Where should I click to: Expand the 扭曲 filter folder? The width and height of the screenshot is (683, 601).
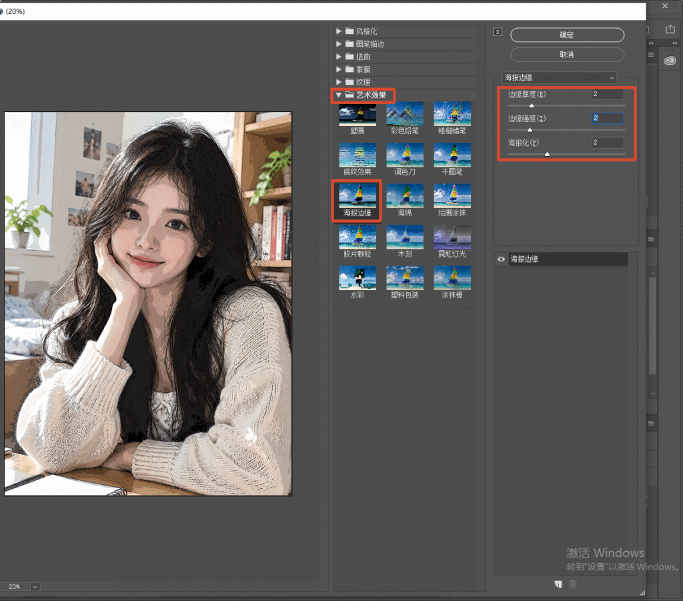[338, 57]
